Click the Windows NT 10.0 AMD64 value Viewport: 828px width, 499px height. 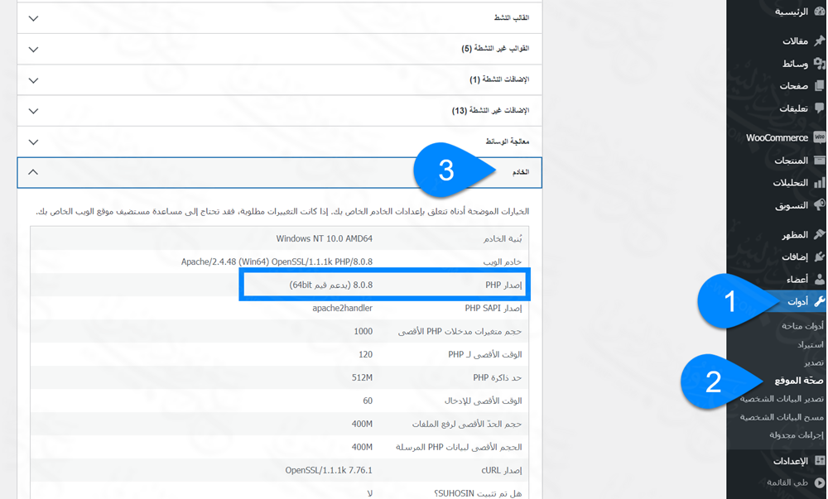click(x=325, y=238)
